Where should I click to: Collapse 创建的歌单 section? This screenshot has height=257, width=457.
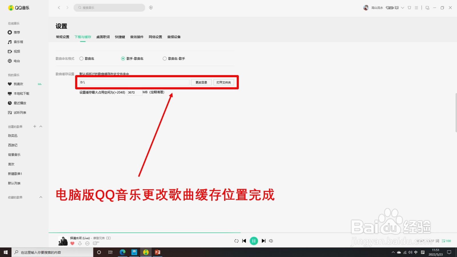click(41, 126)
